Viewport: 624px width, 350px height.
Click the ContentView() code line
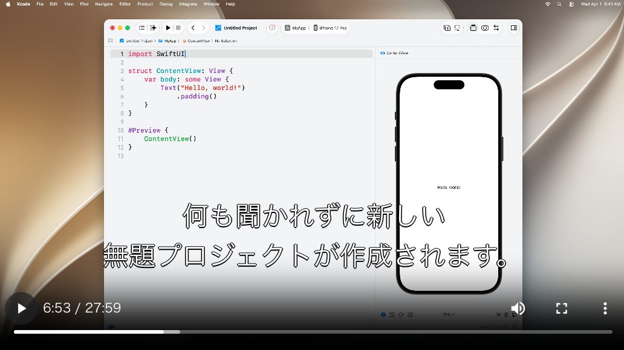pyautogui.click(x=171, y=139)
